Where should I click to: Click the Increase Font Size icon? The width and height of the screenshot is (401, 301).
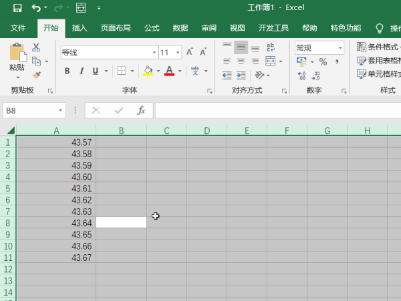click(190, 52)
